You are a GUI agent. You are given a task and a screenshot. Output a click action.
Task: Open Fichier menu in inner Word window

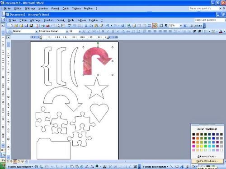(12, 20)
